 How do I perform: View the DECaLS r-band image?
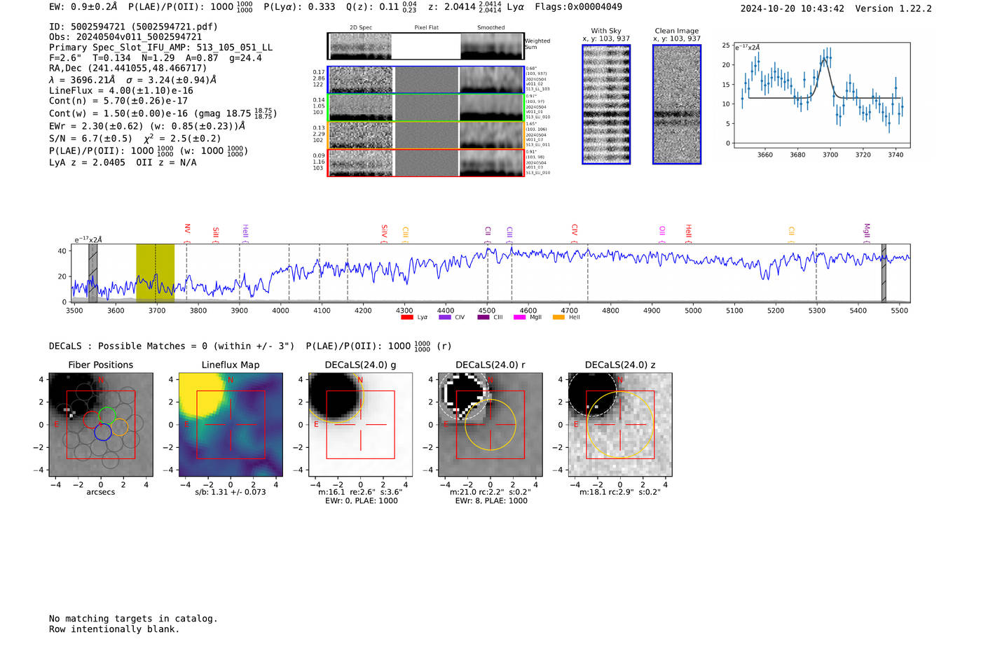click(490, 424)
